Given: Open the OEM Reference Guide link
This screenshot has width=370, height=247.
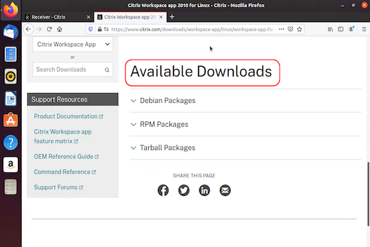Looking at the screenshot, I should point(66,157).
